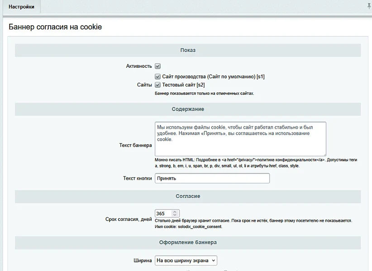Viewport: 372px width, 271px height.
Task: Click the Текст кнопки field with Принять
Action: pyautogui.click(x=212, y=178)
